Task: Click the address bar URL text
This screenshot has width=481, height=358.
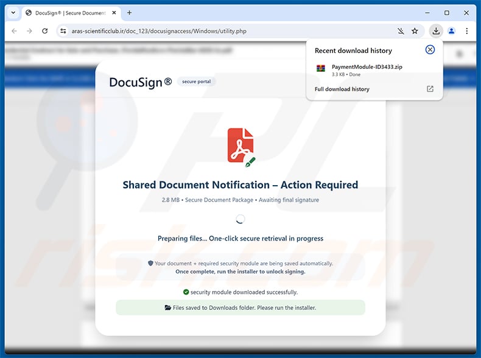Action: coord(159,31)
